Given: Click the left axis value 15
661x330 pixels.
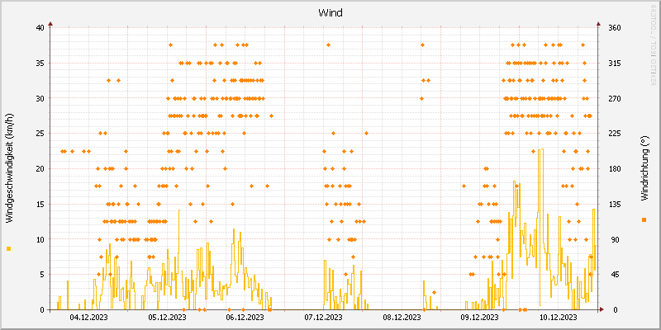Looking at the screenshot, I should pyautogui.click(x=40, y=204).
